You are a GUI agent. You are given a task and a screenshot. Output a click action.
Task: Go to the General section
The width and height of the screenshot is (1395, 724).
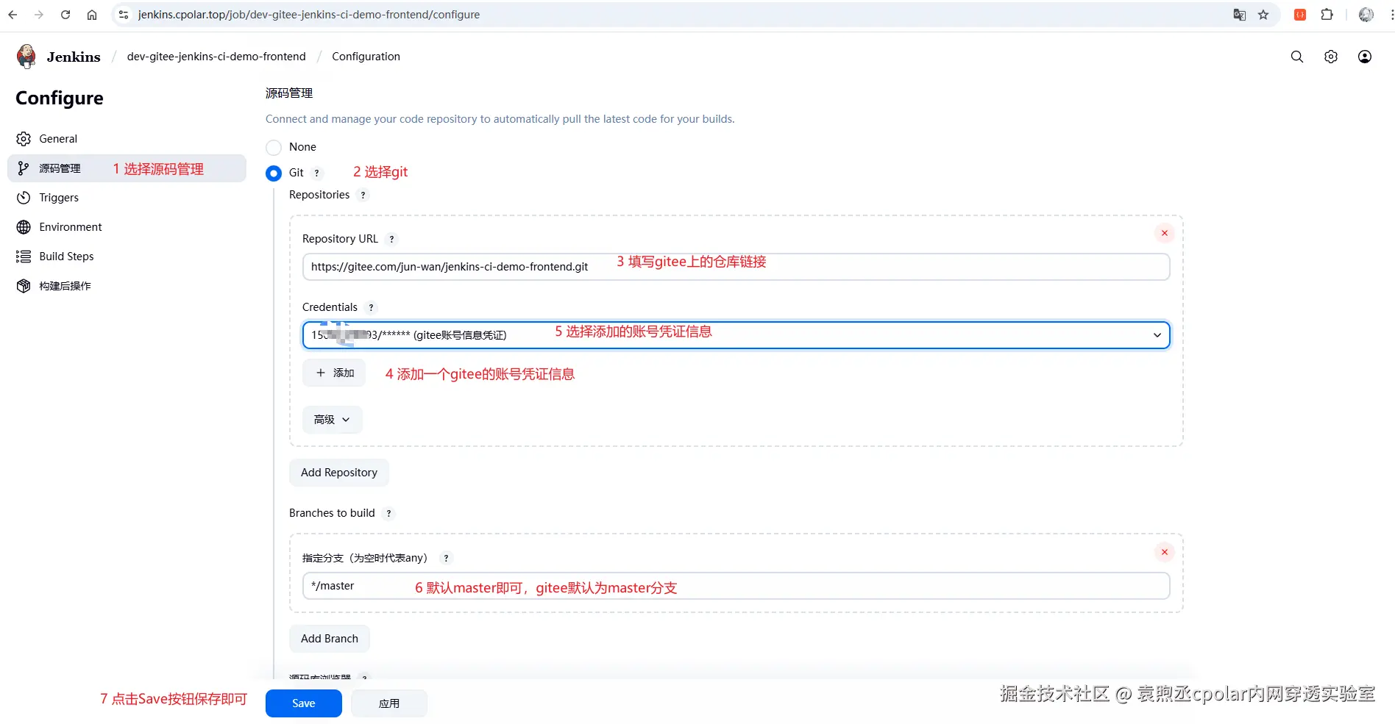[127, 139]
